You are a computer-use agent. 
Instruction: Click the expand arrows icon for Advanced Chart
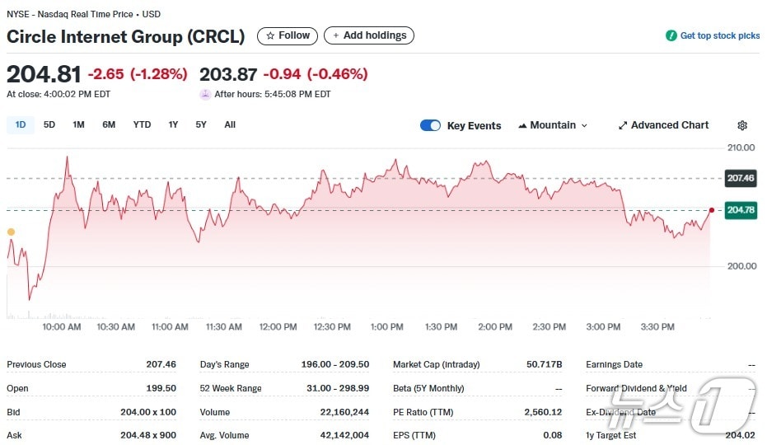tap(623, 125)
